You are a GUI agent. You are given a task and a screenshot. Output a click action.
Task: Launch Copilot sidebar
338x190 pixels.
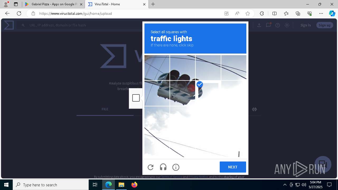(332, 13)
